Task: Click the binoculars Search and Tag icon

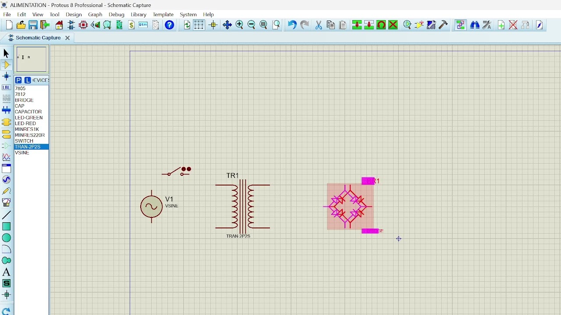Action: (x=475, y=25)
